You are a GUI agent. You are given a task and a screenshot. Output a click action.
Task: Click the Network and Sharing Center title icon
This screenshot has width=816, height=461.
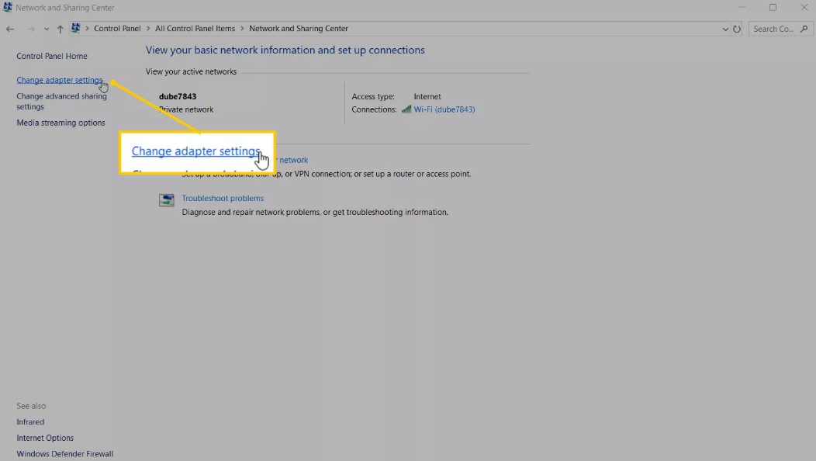7,7
